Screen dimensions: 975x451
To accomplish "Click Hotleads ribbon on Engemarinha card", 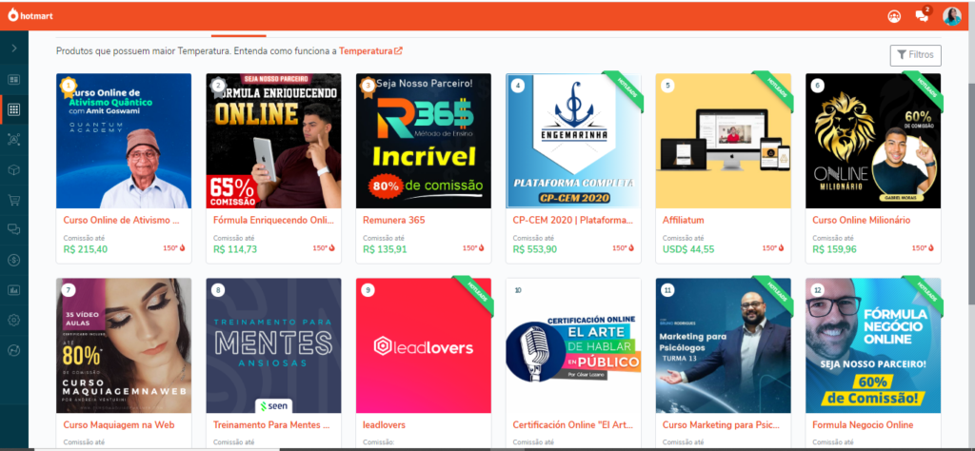I will coord(624,90).
